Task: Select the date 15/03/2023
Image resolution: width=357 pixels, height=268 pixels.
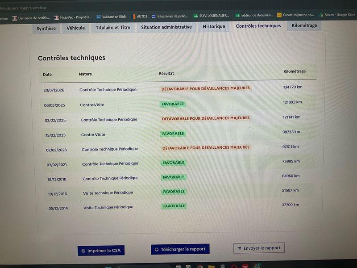Action: [x=55, y=135]
